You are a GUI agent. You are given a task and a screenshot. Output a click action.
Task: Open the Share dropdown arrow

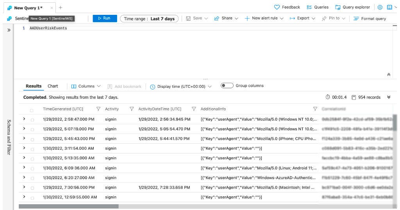click(x=236, y=18)
